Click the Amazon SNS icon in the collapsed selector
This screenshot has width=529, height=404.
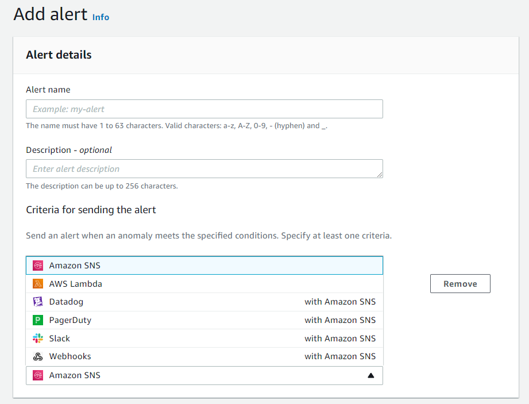tap(38, 375)
